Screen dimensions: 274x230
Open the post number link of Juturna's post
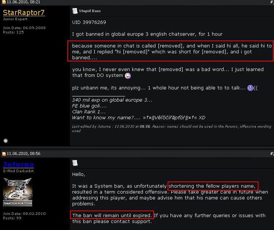click(x=272, y=153)
